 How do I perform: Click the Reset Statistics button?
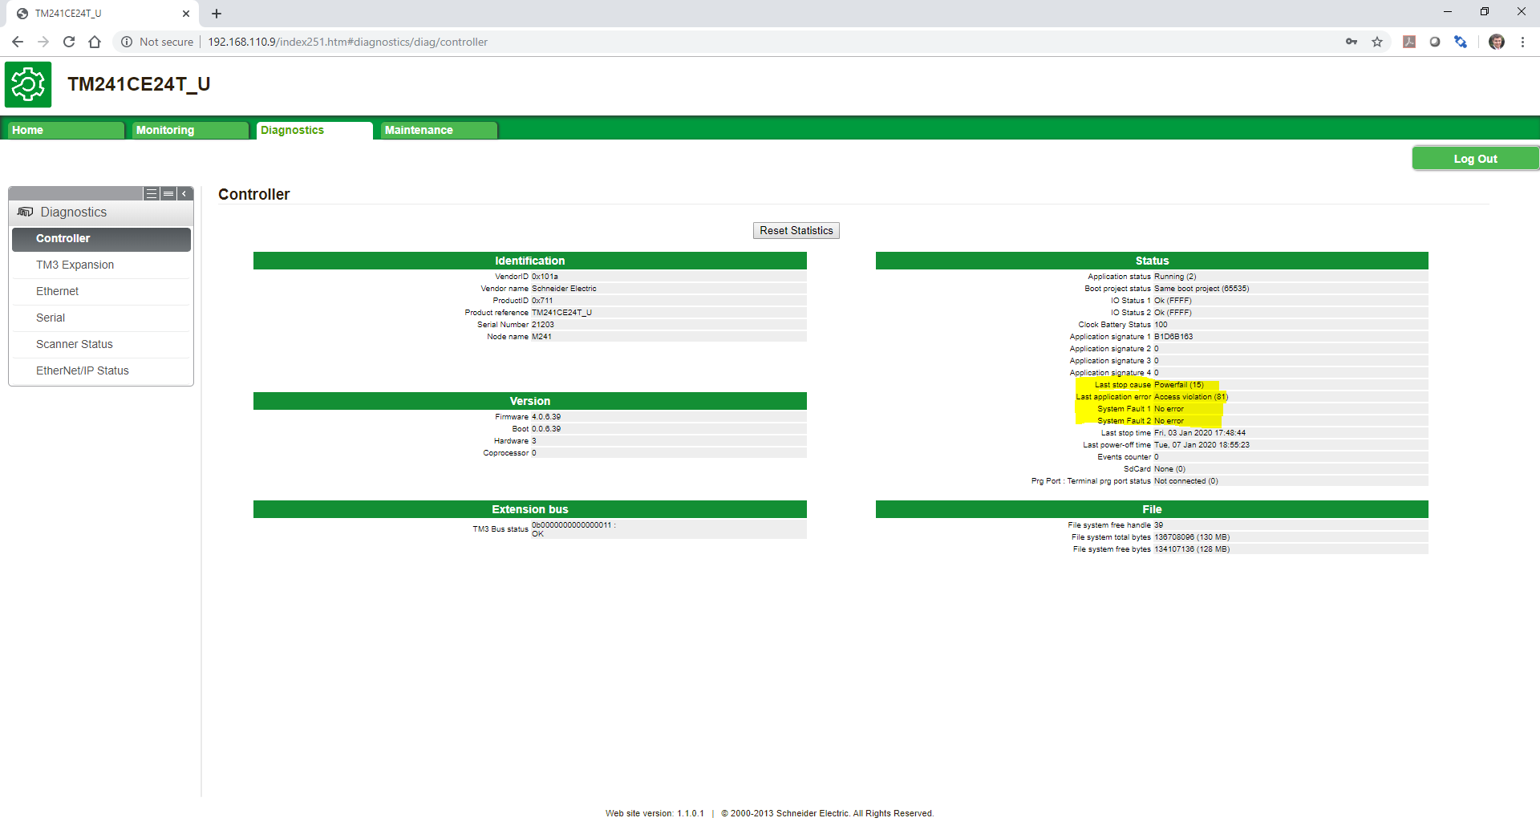(796, 230)
